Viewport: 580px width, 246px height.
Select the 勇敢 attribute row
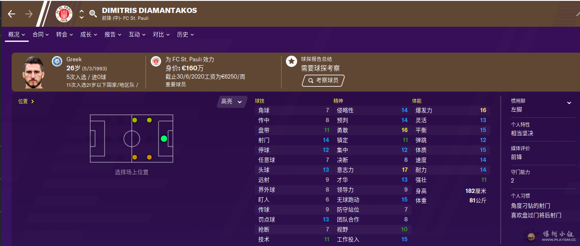372,130
